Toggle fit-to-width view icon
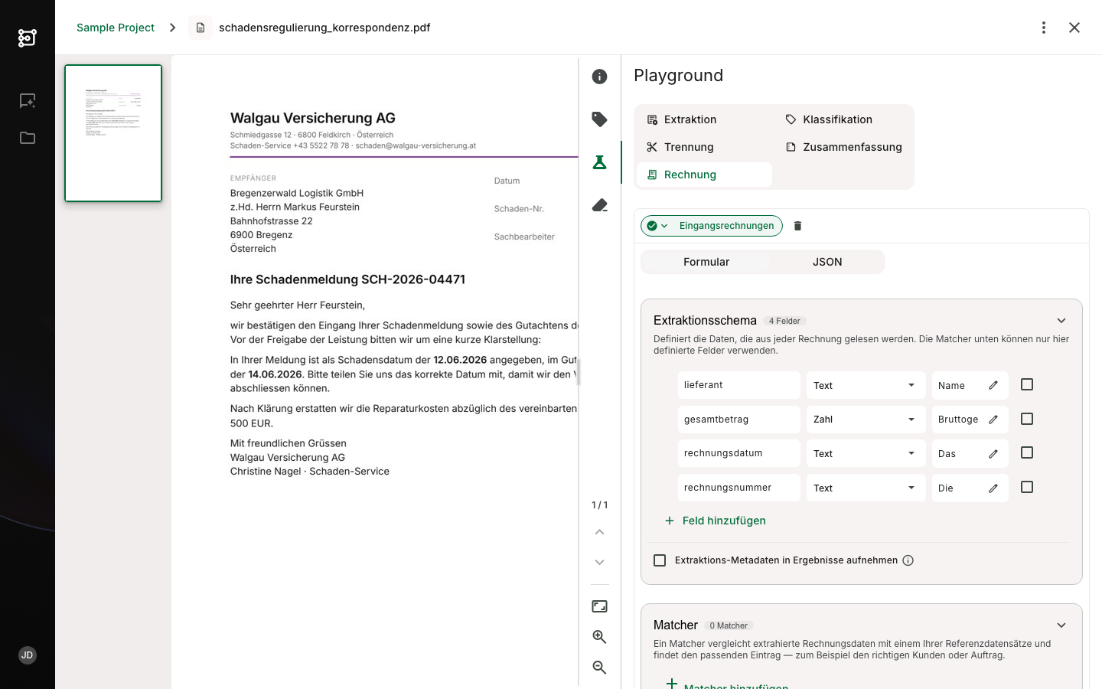The height and width of the screenshot is (689, 1102). (600, 606)
